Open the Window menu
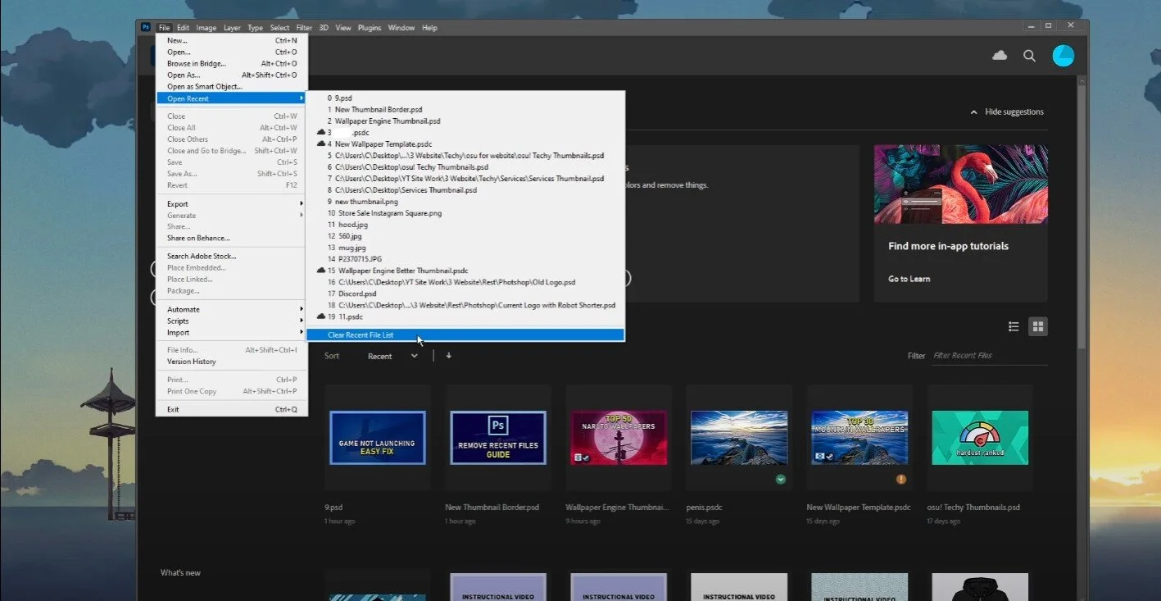The image size is (1161, 601). click(401, 27)
